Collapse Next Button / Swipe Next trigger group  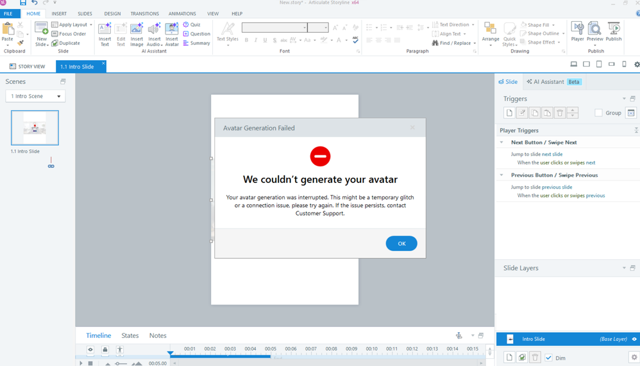(x=501, y=142)
